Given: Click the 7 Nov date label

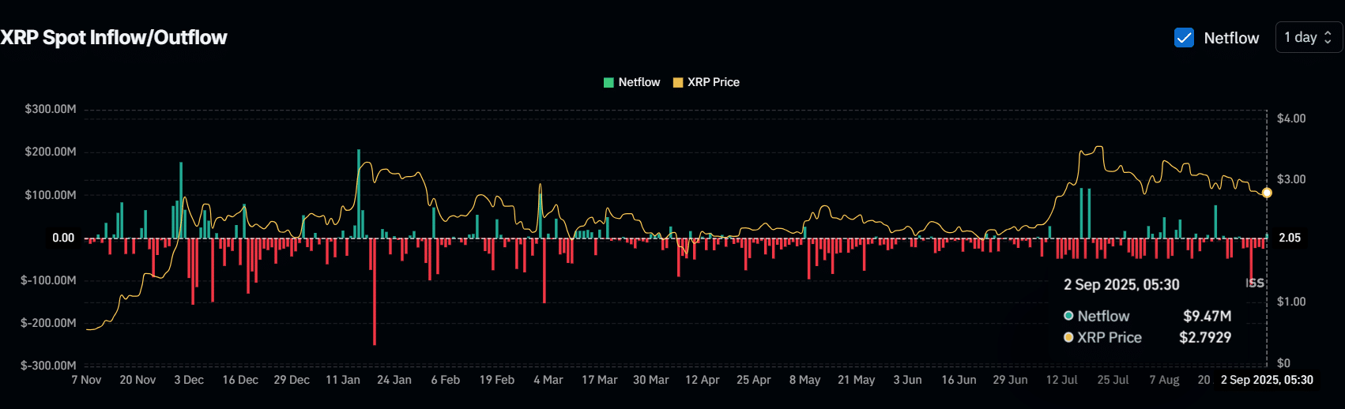Looking at the screenshot, I should coord(86,380).
